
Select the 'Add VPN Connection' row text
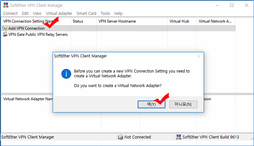point(26,28)
